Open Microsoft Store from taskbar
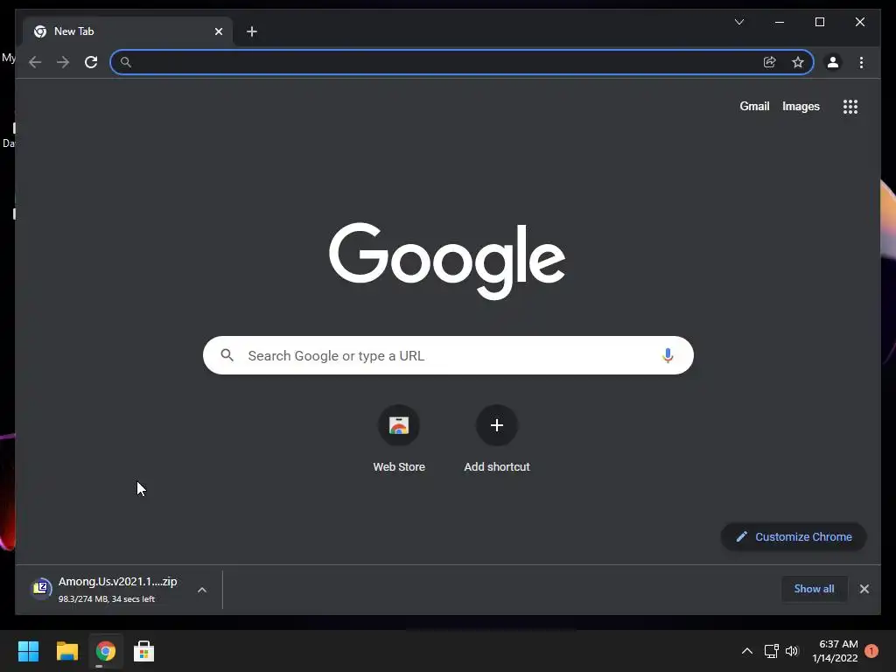The height and width of the screenshot is (672, 896). click(143, 651)
